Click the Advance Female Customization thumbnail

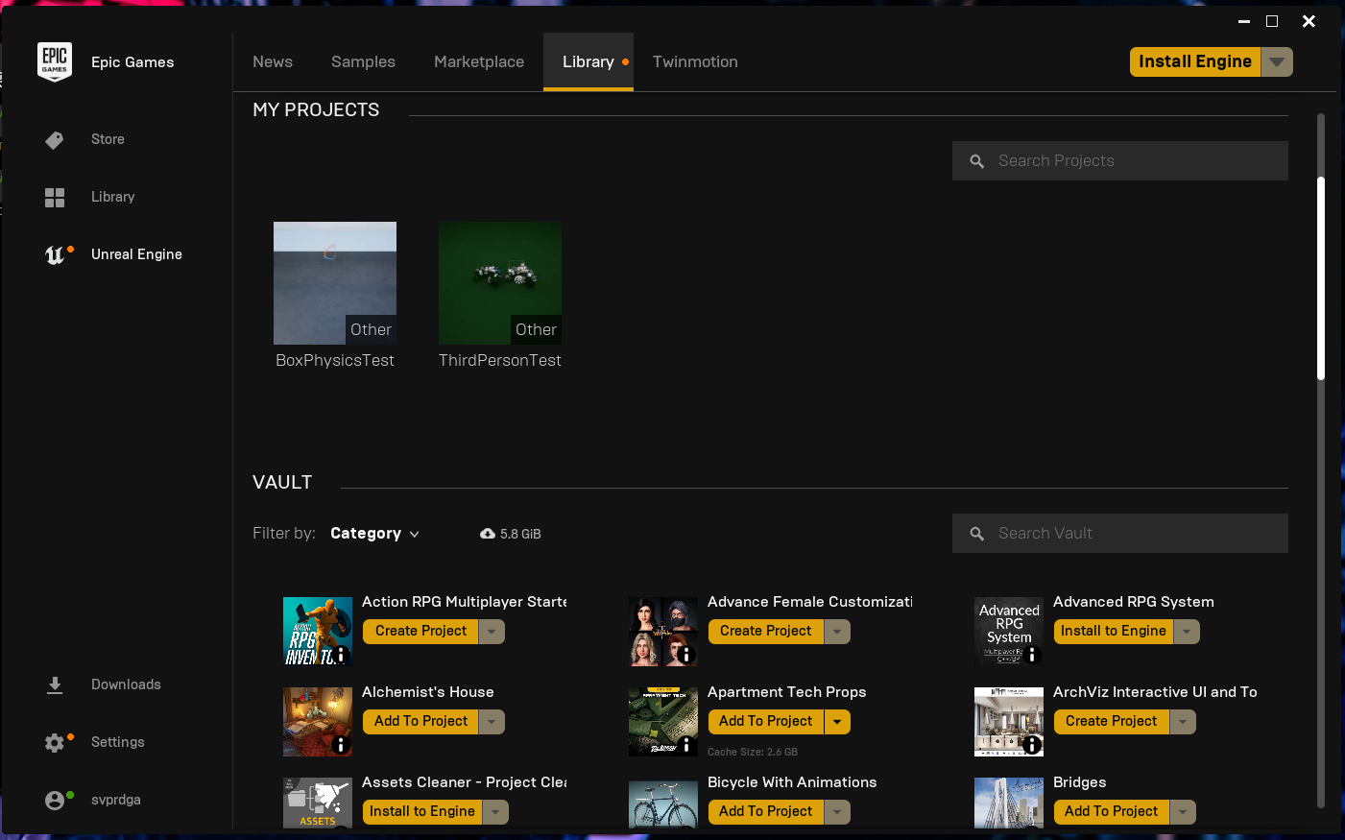click(663, 632)
